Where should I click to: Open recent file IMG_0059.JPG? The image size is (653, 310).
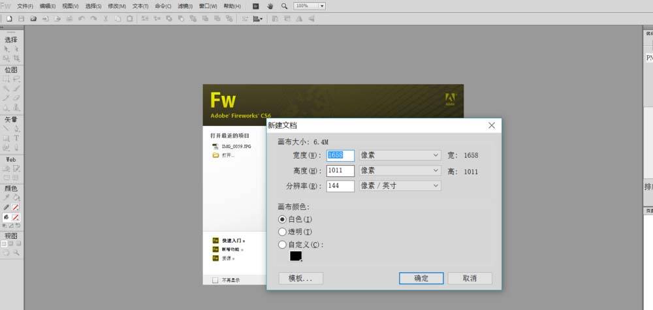236,146
